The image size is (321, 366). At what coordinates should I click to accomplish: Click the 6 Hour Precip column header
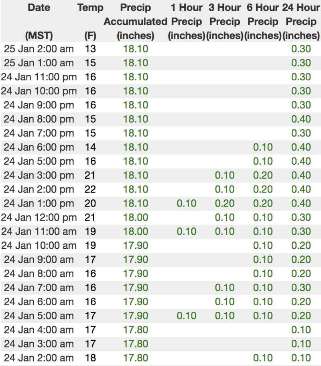[x=263, y=21]
